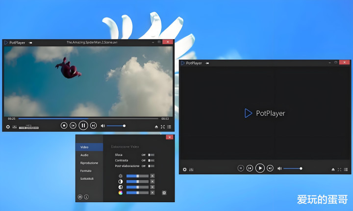Open equalizer control panel in Spider-Man player
This screenshot has width=353, height=211.
pyautogui.click(x=15, y=127)
